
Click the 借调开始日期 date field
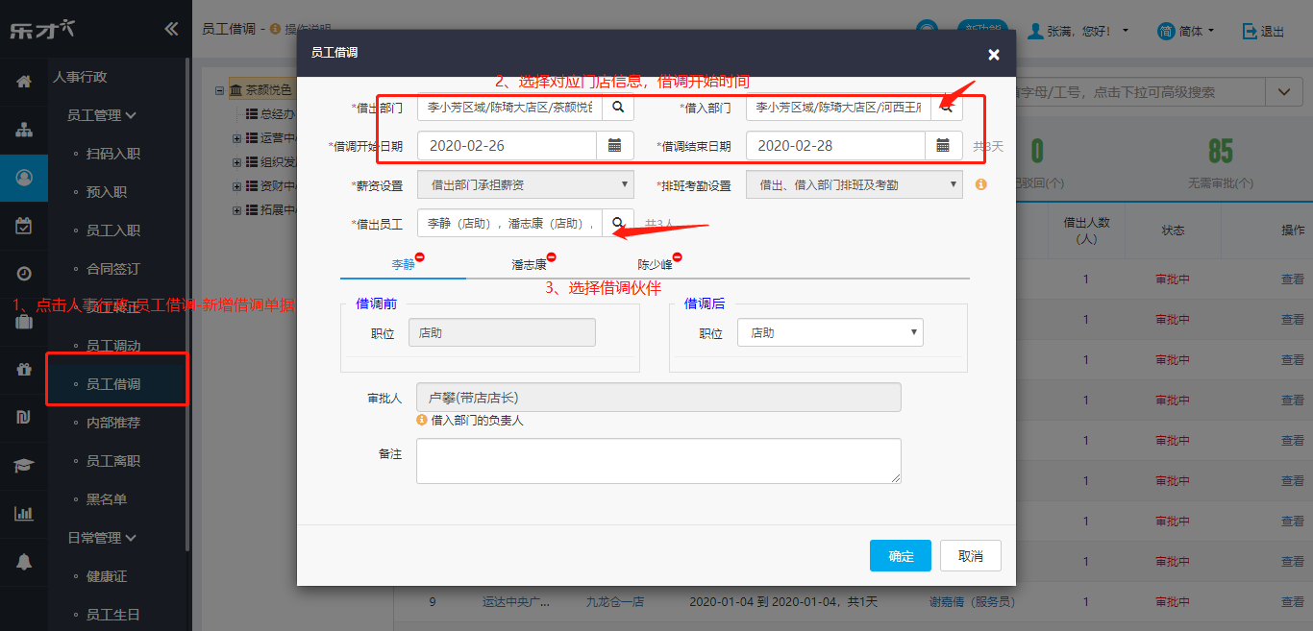coord(507,146)
